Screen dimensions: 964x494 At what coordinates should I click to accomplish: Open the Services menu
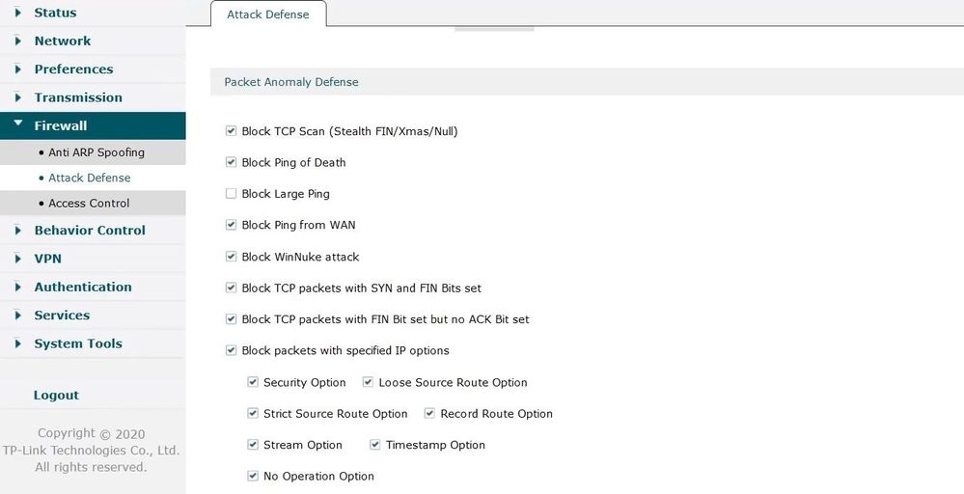tap(62, 316)
